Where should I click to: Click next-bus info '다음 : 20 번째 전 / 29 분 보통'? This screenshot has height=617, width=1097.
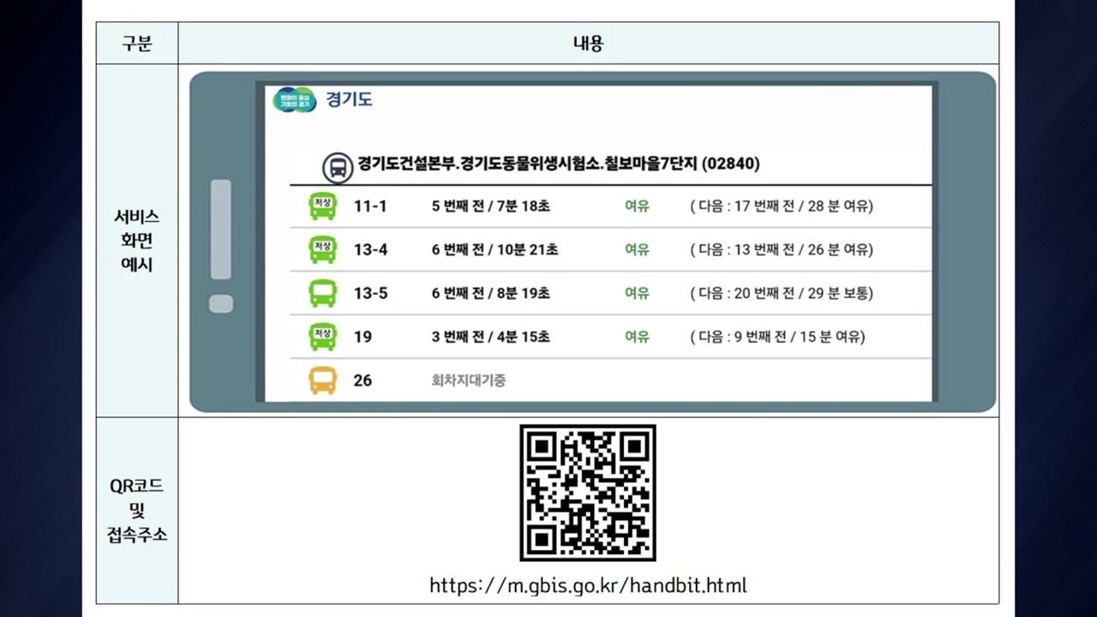click(782, 293)
